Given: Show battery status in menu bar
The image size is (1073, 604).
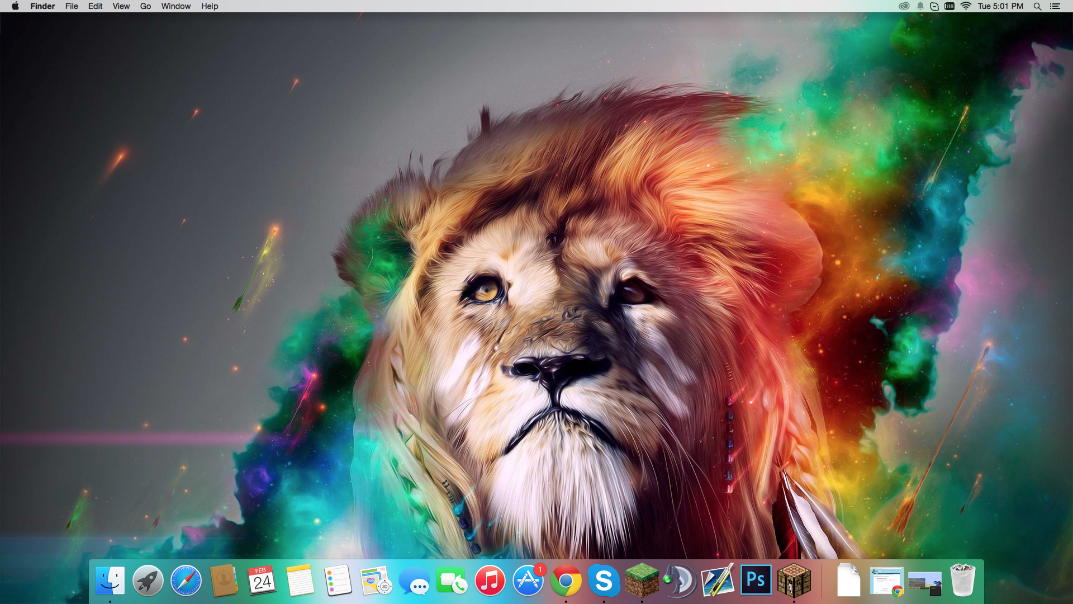Looking at the screenshot, I should pyautogui.click(x=949, y=6).
